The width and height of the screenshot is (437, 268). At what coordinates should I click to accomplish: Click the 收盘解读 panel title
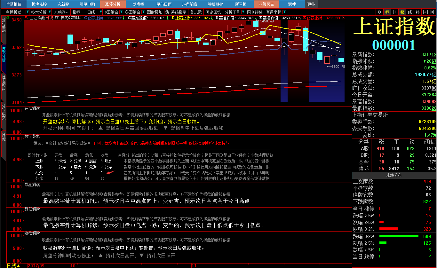32,233
